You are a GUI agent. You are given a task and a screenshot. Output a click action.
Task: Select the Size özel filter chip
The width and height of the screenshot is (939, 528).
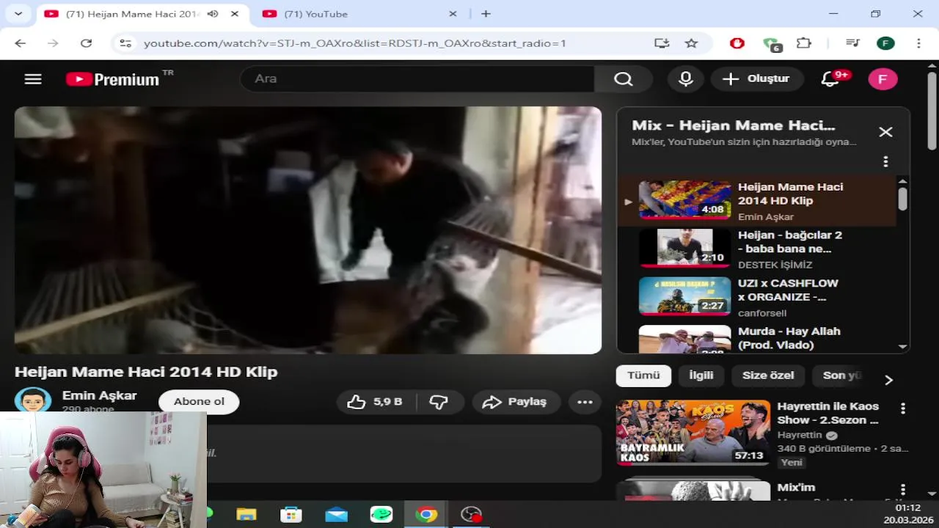(768, 375)
